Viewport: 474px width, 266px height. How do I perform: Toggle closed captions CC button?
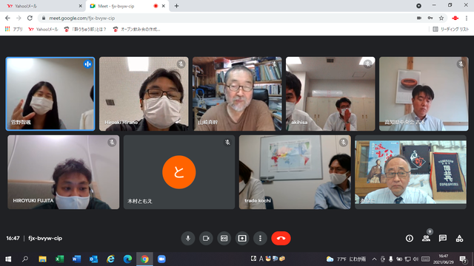pos(224,238)
